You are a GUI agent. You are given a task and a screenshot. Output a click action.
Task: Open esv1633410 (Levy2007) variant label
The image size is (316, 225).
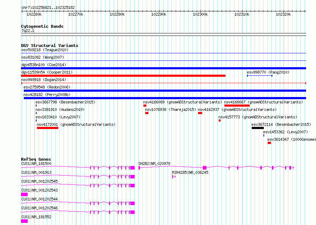58,117
